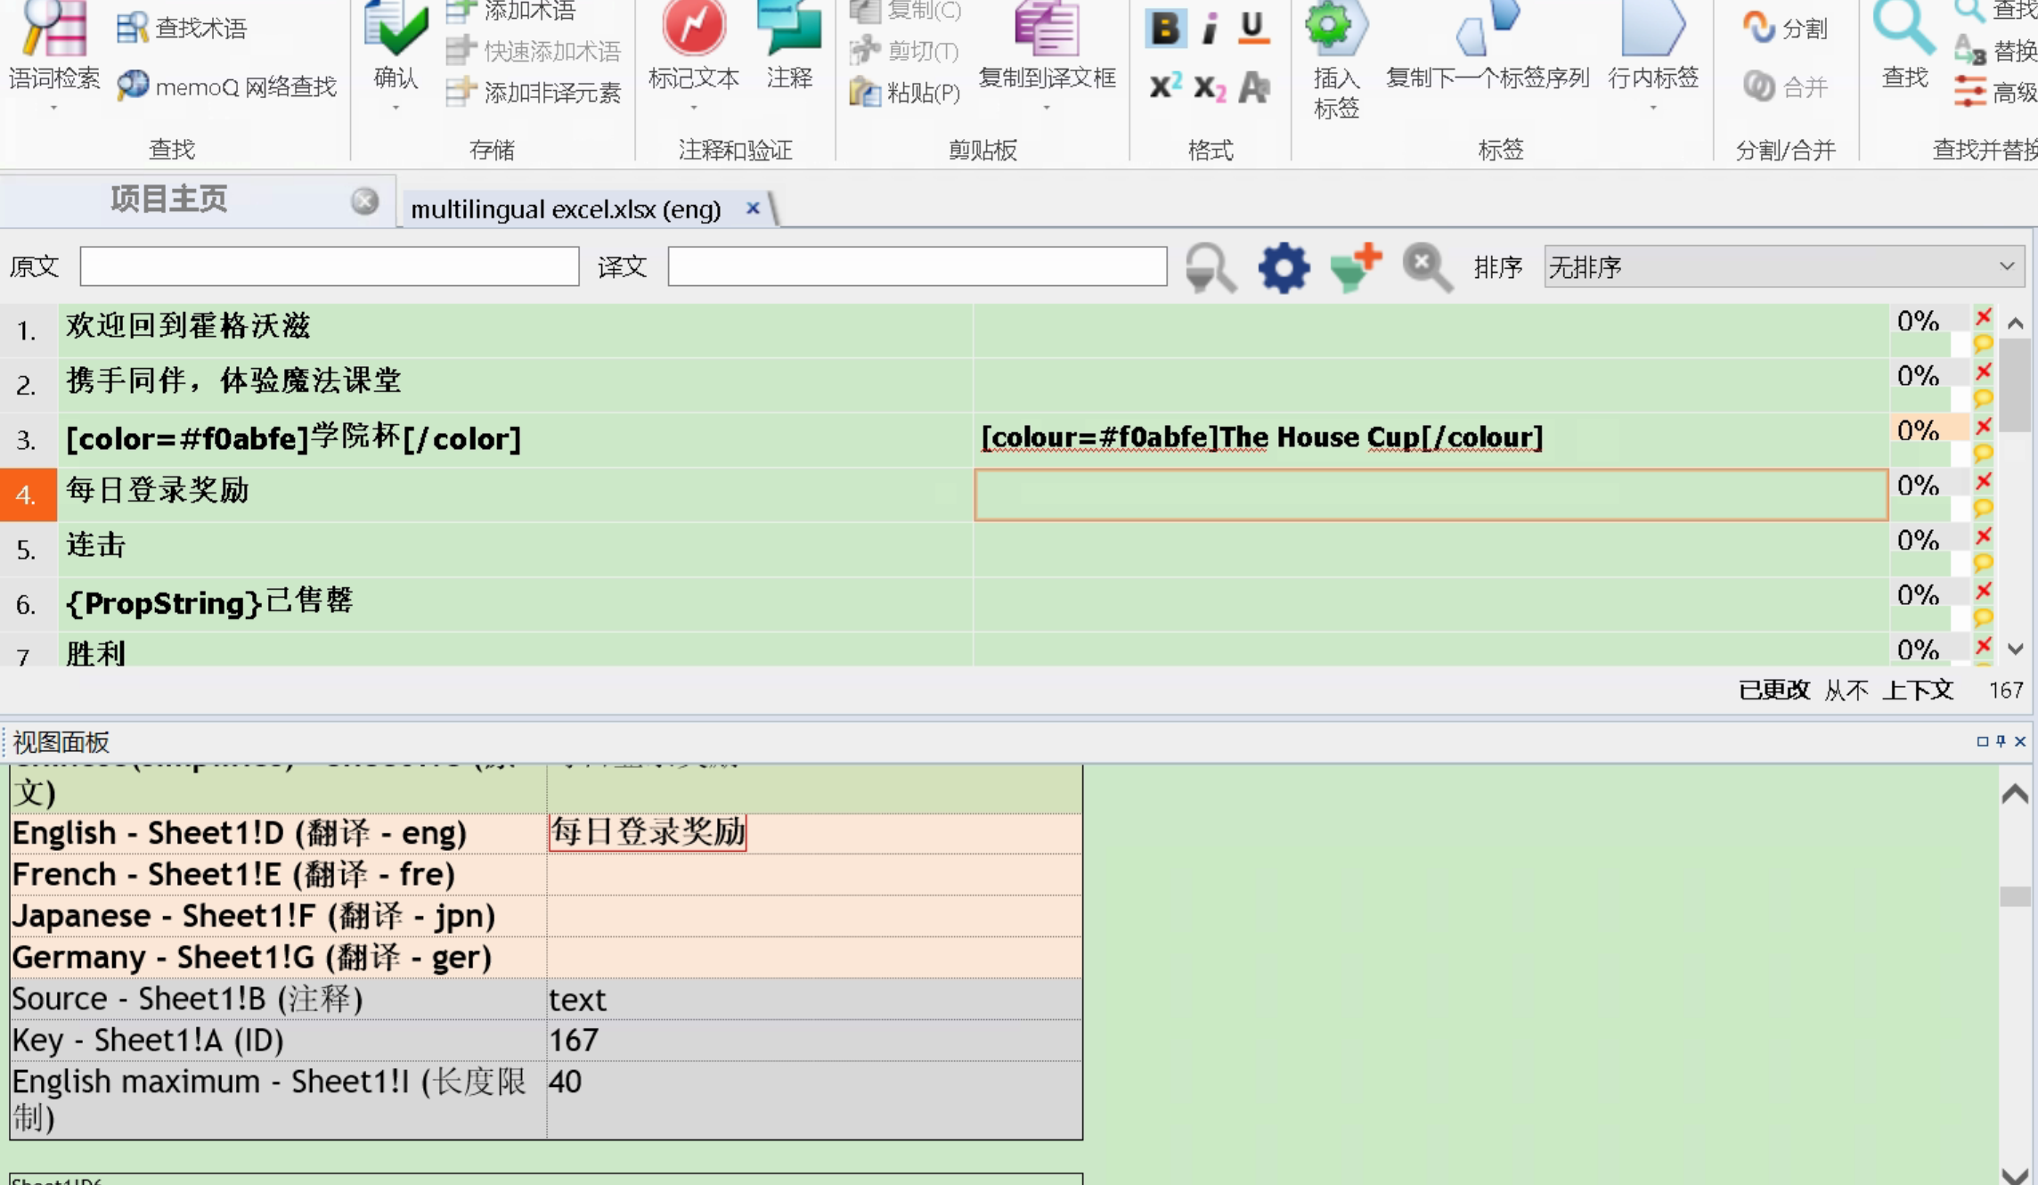Expand the concordance dropdown arrow

[53, 108]
